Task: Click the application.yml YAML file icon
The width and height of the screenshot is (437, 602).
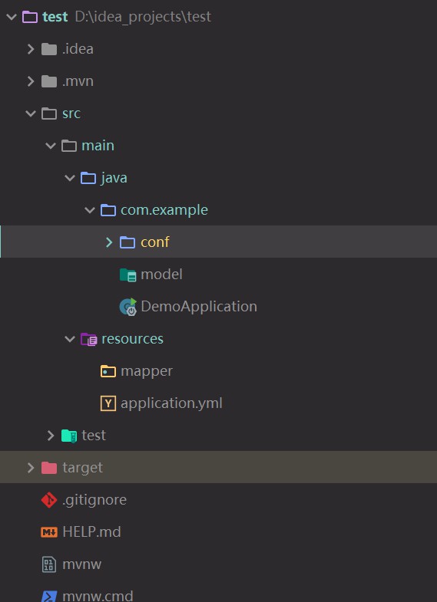Action: [108, 403]
